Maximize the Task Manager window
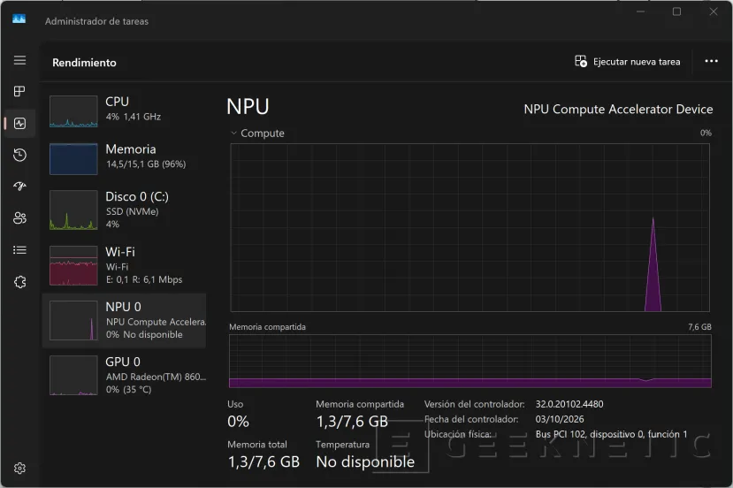Screen dimensions: 733x488 tap(676, 11)
